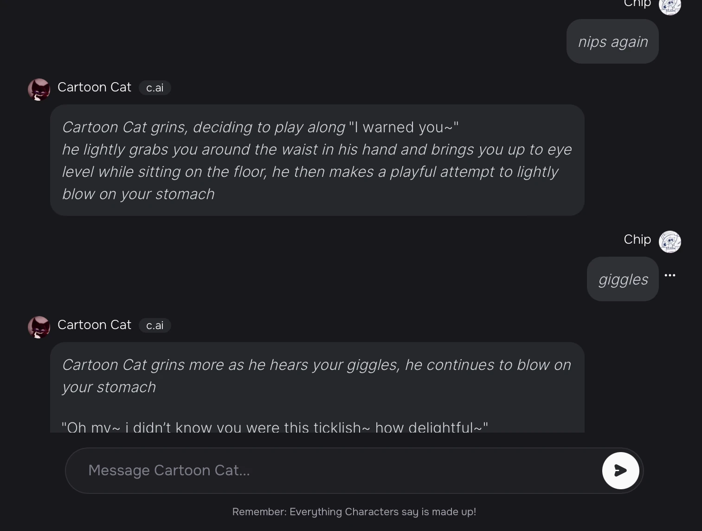Click Chip's avatar above "nips again"
The width and height of the screenshot is (702, 531).
[670, 6]
